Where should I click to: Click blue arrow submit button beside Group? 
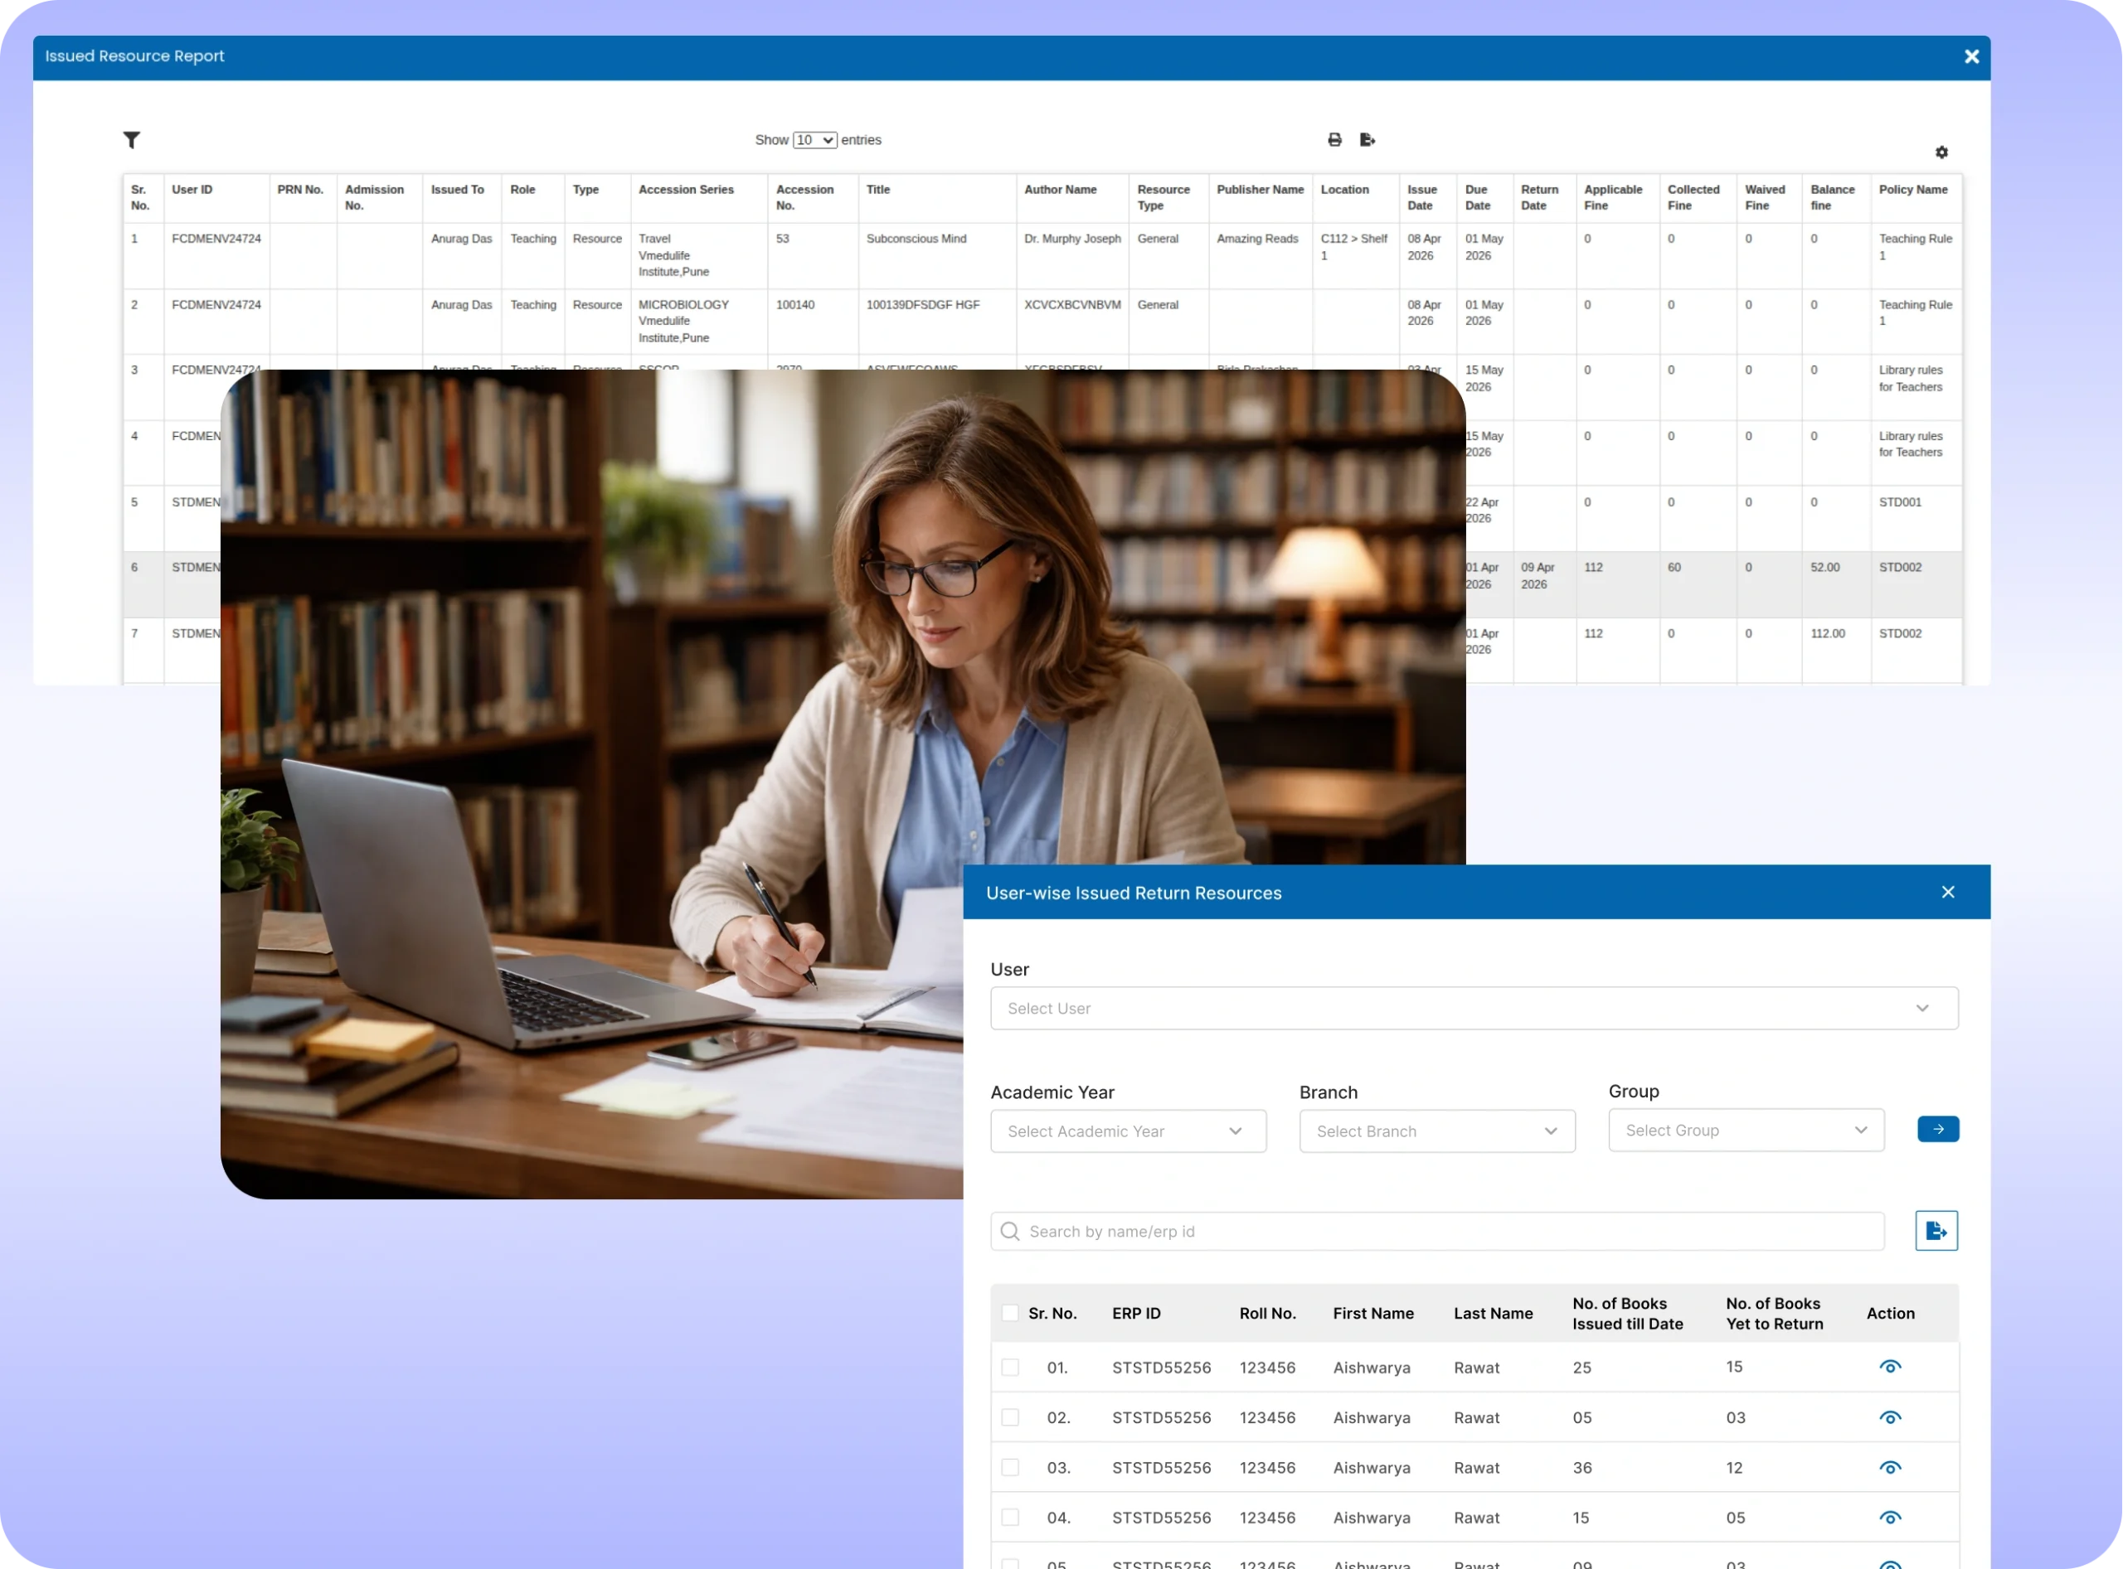click(1938, 1129)
